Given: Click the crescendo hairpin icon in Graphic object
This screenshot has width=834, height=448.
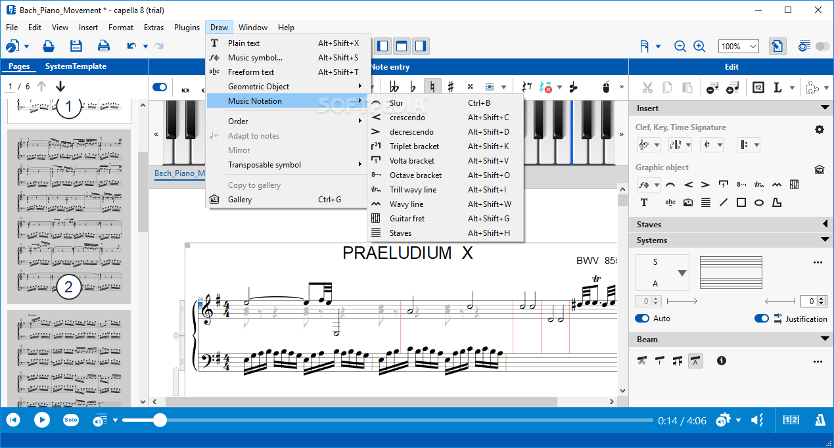Looking at the screenshot, I should click(x=687, y=185).
